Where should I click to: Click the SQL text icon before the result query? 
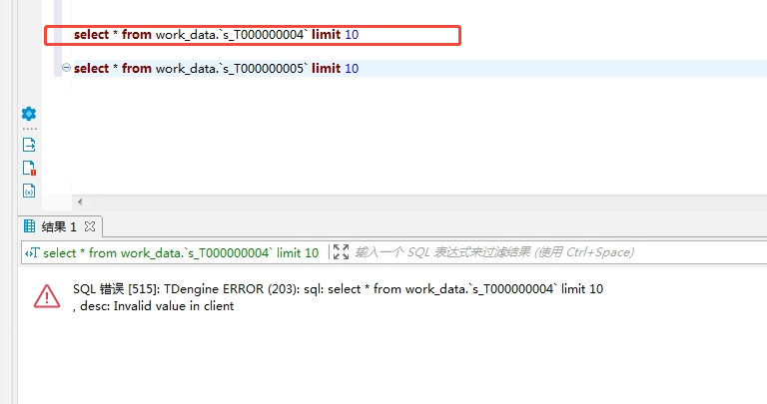tap(32, 253)
